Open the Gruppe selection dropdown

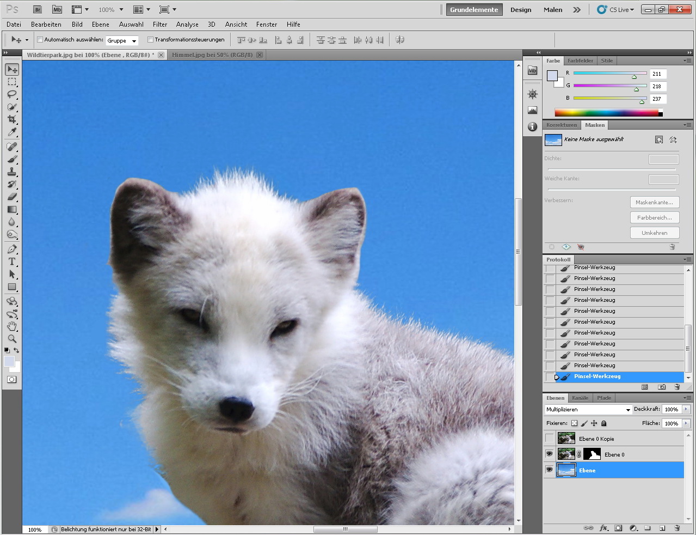[122, 40]
